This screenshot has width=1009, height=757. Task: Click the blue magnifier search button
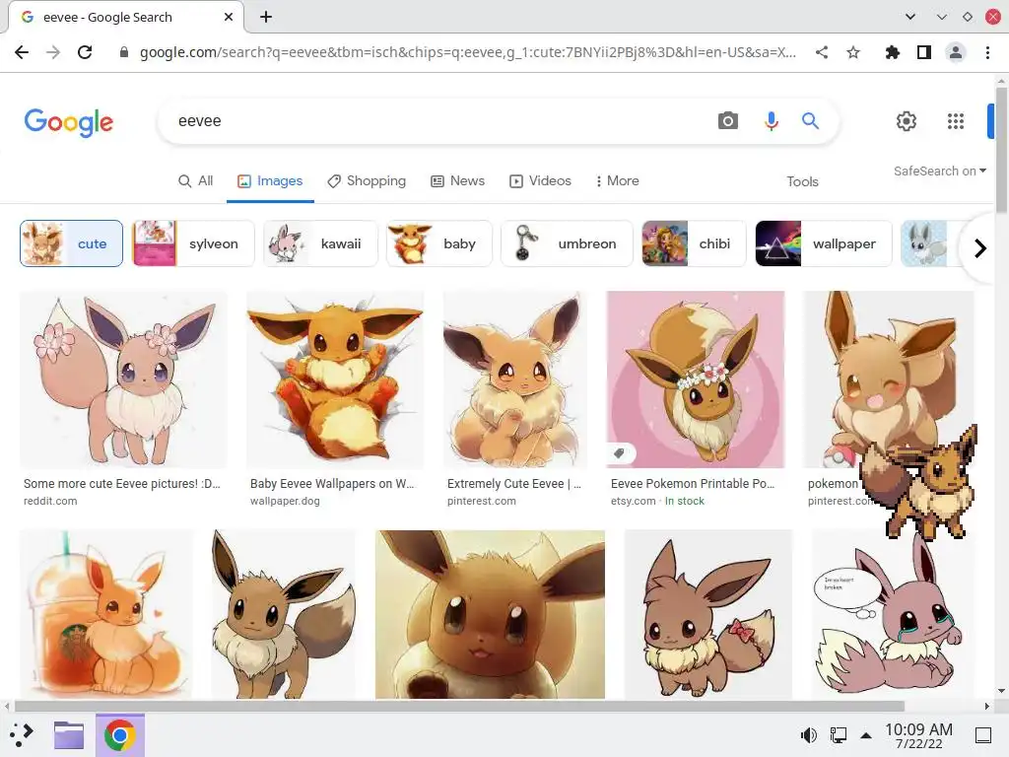click(x=810, y=121)
